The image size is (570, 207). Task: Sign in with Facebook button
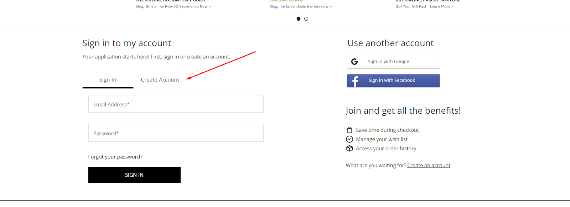[x=393, y=81]
